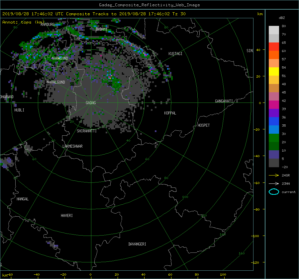
Task: Click the DAVANGERI town label
Action: click(137, 244)
